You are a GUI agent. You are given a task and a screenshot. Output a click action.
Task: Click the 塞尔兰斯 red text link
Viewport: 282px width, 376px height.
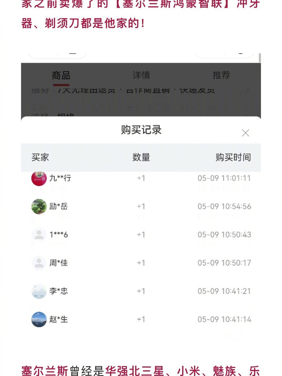[x=45, y=370]
